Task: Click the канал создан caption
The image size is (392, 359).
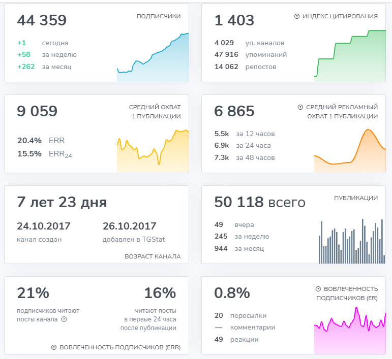Action: (39, 239)
